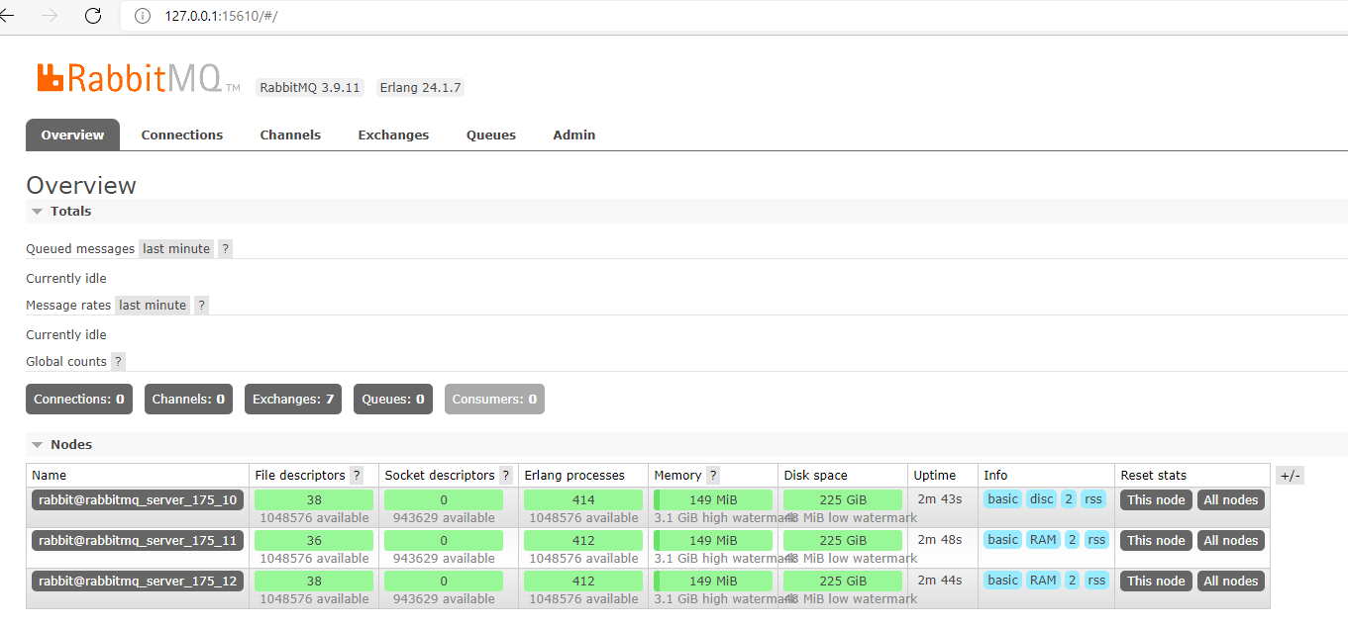Click the Erlang 24.1.7 version label
The width and height of the screenshot is (1348, 627).
[421, 88]
